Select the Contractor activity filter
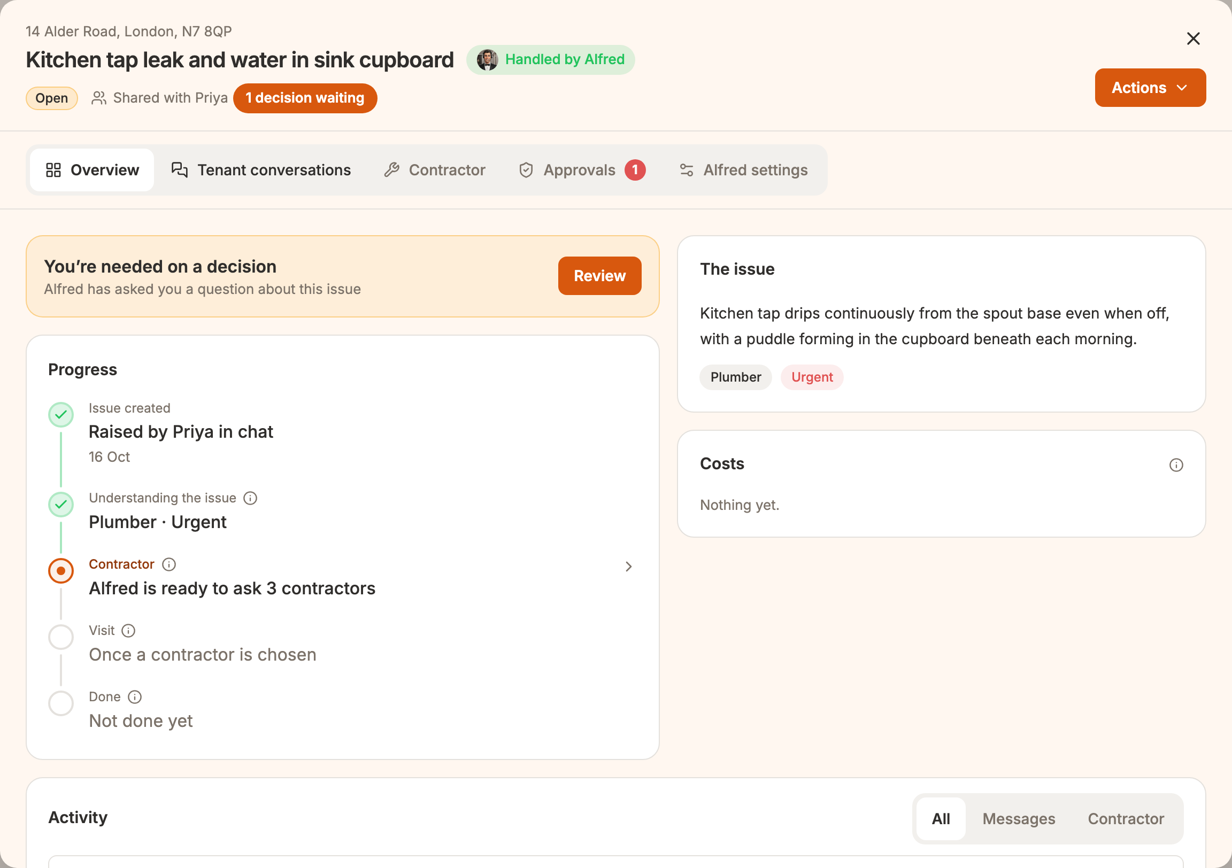Viewport: 1232px width, 868px height. point(1125,819)
